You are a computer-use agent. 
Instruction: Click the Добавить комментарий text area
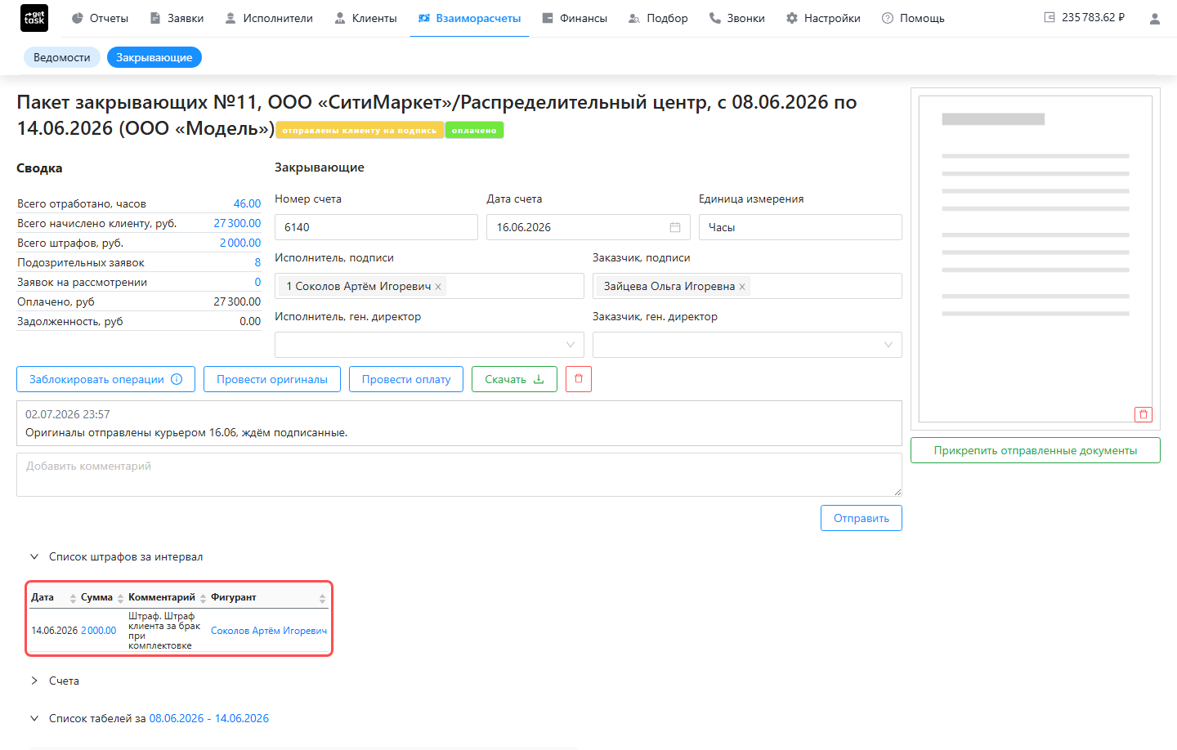[459, 475]
